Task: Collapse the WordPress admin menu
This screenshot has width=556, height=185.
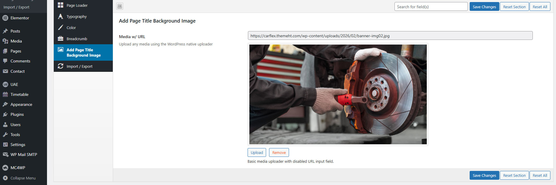Action: pos(23,178)
